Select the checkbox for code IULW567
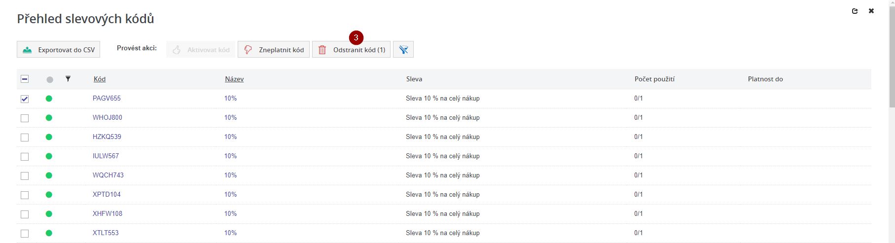Viewport: 895px width, 243px height. pyautogui.click(x=25, y=157)
